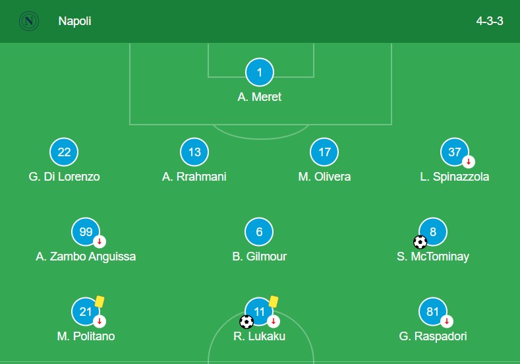Select number 17 Olivera circle

coord(324,152)
